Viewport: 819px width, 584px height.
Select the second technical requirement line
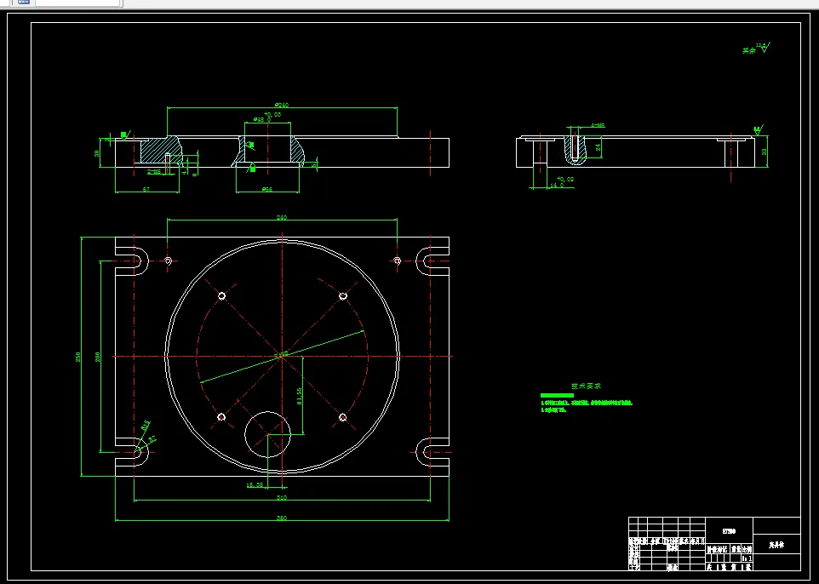click(553, 410)
